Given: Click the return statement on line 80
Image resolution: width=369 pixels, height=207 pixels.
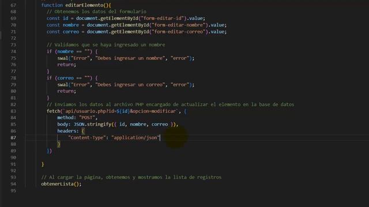Looking at the screenshot, I should tap(67, 91).
